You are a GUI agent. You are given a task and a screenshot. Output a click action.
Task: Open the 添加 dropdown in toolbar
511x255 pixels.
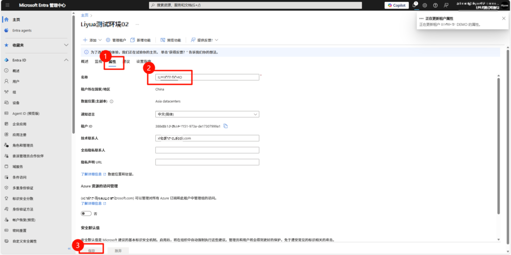pyautogui.click(x=92, y=40)
